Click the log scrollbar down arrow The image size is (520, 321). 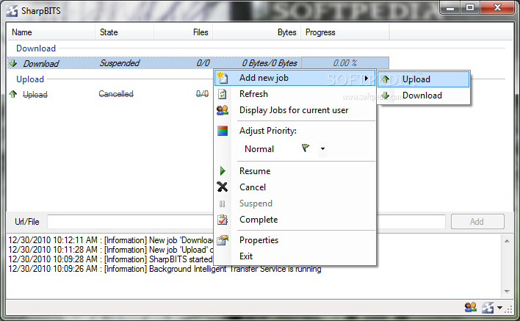[x=507, y=292]
